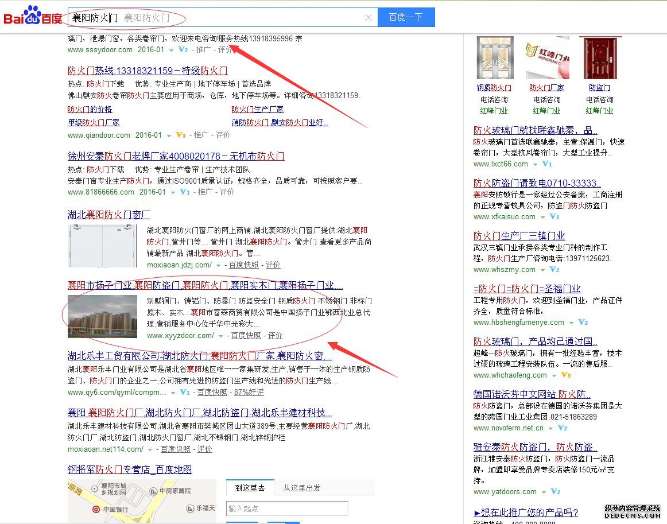Click the 想在此推广您的产品吗? link

point(526,513)
